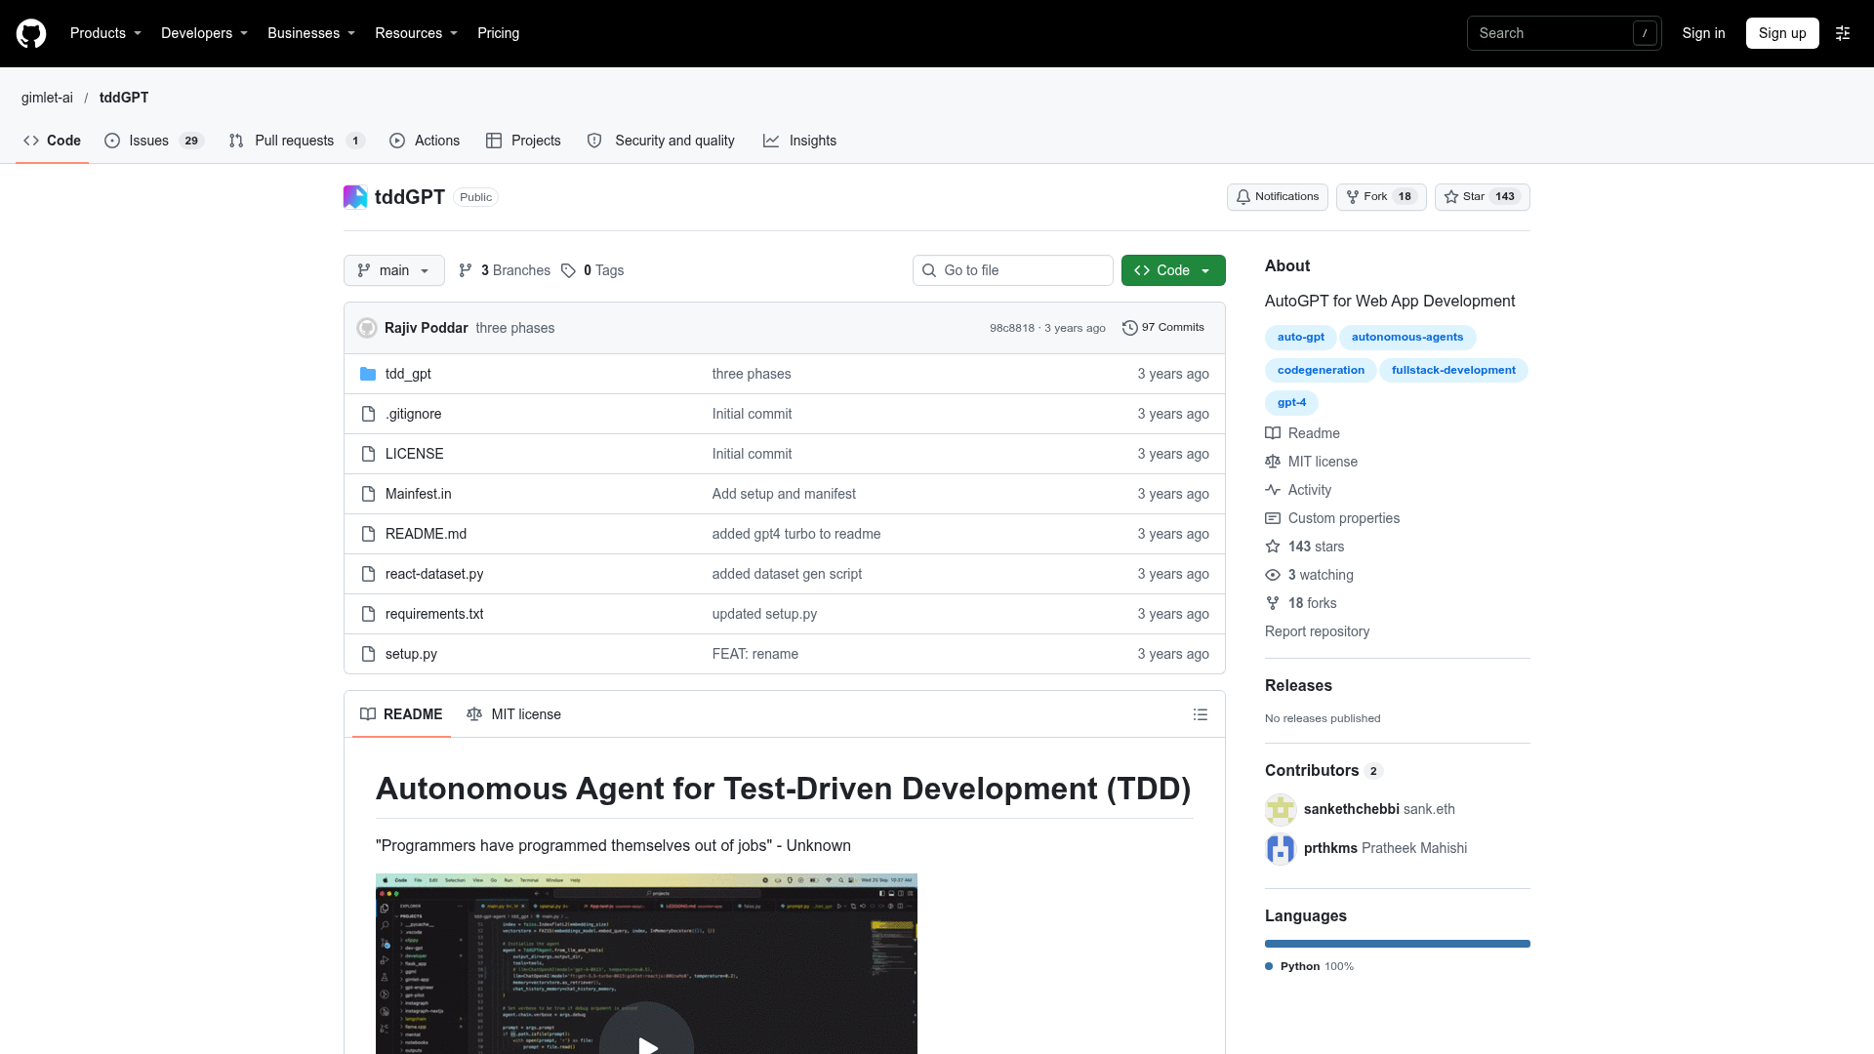Open 18 forks in About sidebar
1874x1054 pixels.
[x=1301, y=603]
